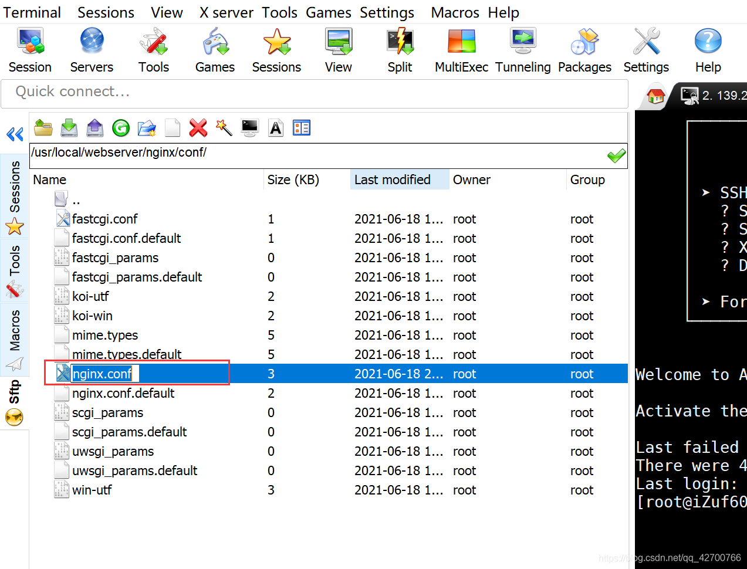
Task: Select the parent directory '..' entry
Action: coord(329,199)
